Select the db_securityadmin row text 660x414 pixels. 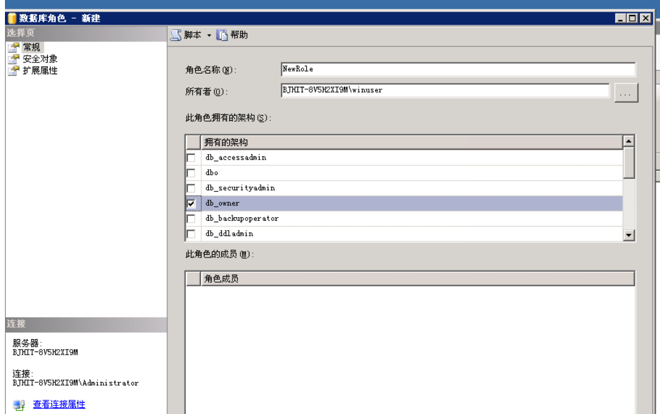click(240, 188)
